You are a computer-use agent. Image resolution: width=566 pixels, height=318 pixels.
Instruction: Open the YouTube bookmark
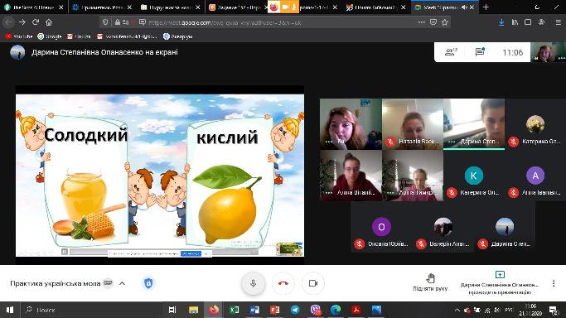(x=19, y=36)
